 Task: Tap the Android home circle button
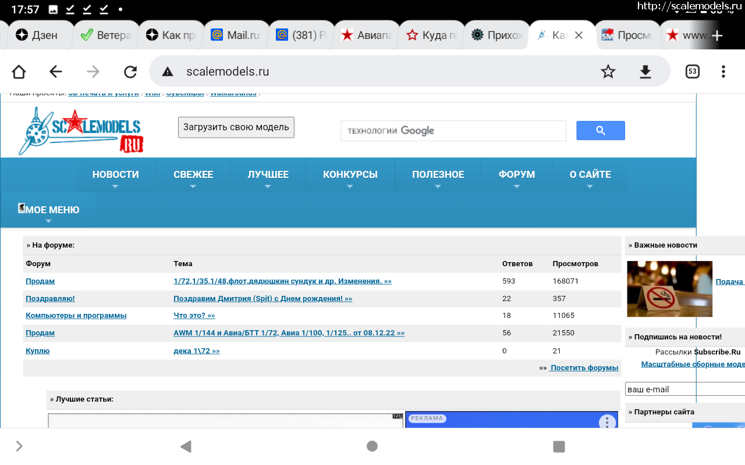[372, 446]
